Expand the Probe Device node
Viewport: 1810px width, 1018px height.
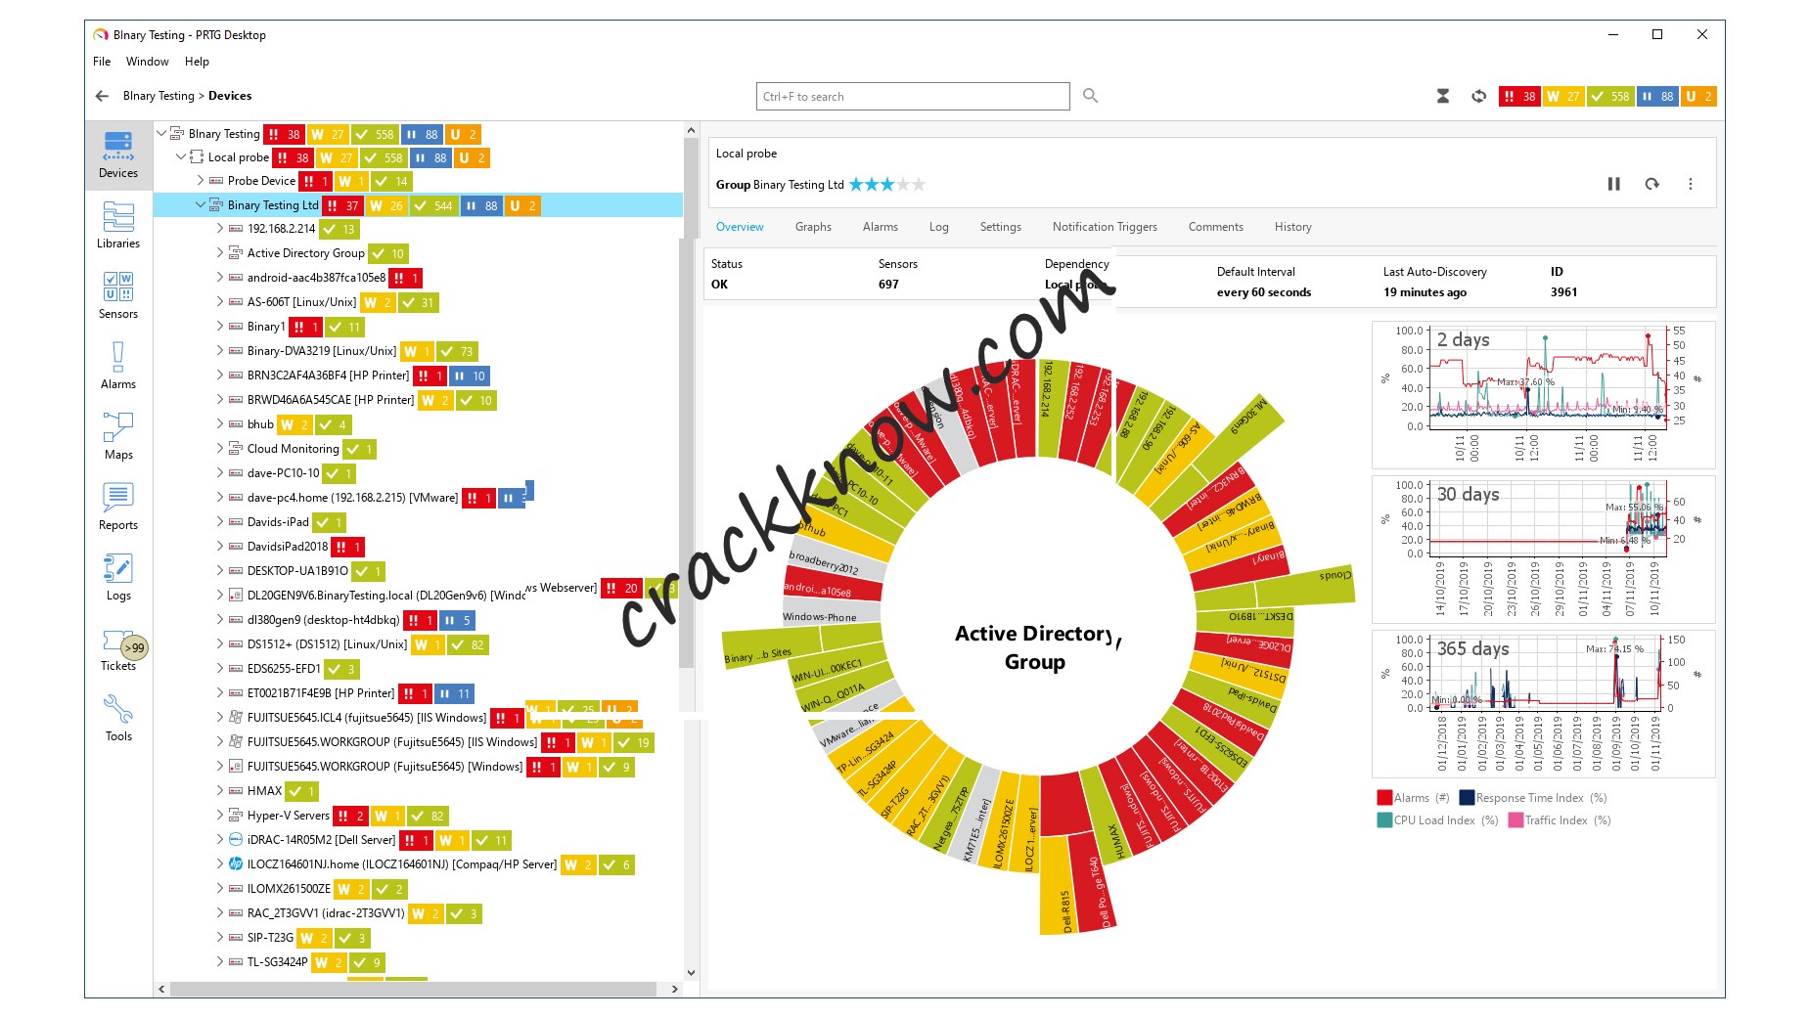click(x=201, y=180)
